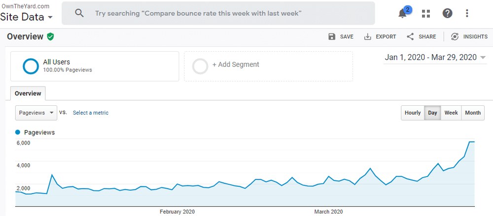Click the Select a metric link
Image resolution: width=493 pixels, height=216 pixels.
pos(91,113)
